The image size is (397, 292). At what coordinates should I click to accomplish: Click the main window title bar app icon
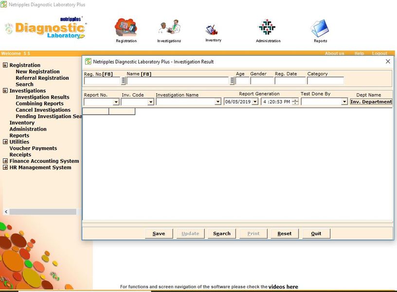click(4, 4)
